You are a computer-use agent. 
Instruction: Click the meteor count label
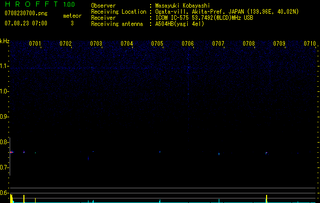point(72,16)
